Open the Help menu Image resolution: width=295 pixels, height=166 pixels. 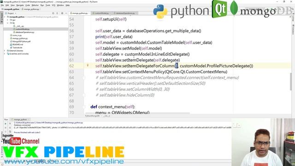click(x=68, y=5)
